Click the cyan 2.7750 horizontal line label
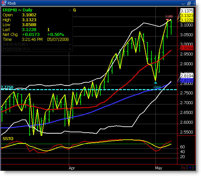 click(x=7, y=88)
